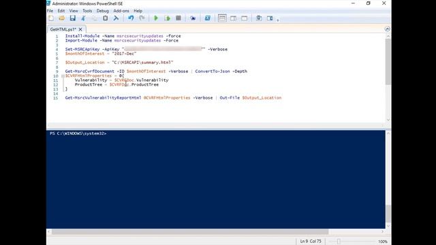Save the script using the floppy disk icon

[x=73, y=18]
